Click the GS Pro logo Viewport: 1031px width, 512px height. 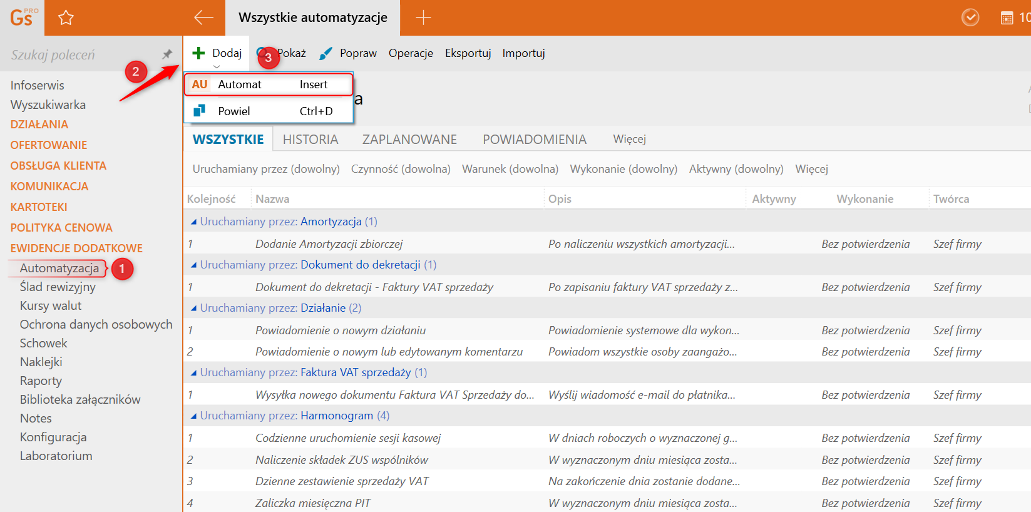pos(23,18)
